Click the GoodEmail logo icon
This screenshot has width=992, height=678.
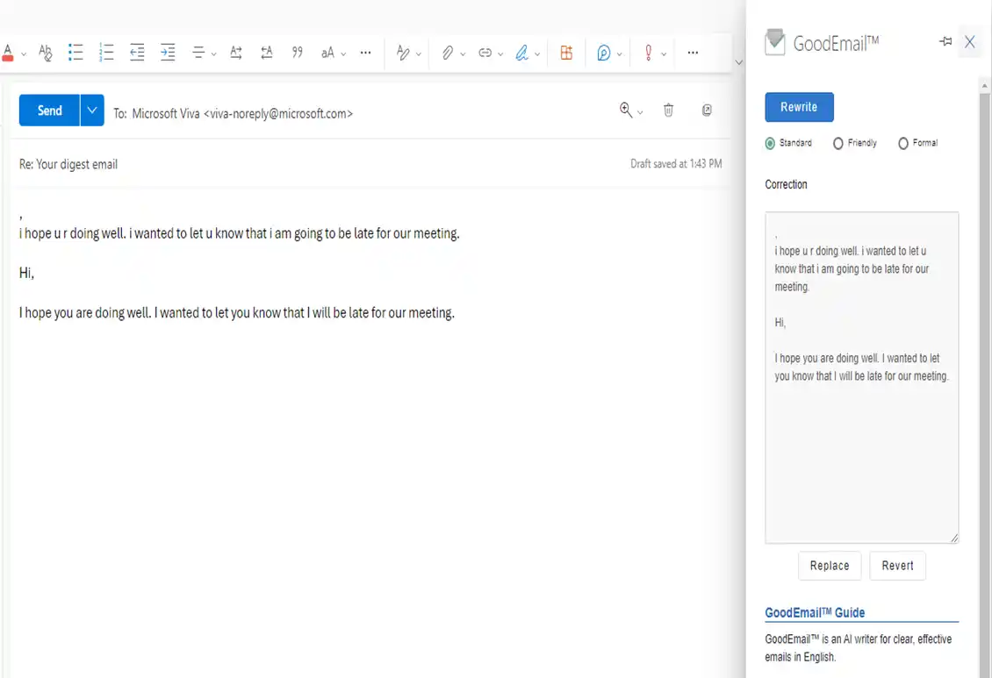point(775,42)
